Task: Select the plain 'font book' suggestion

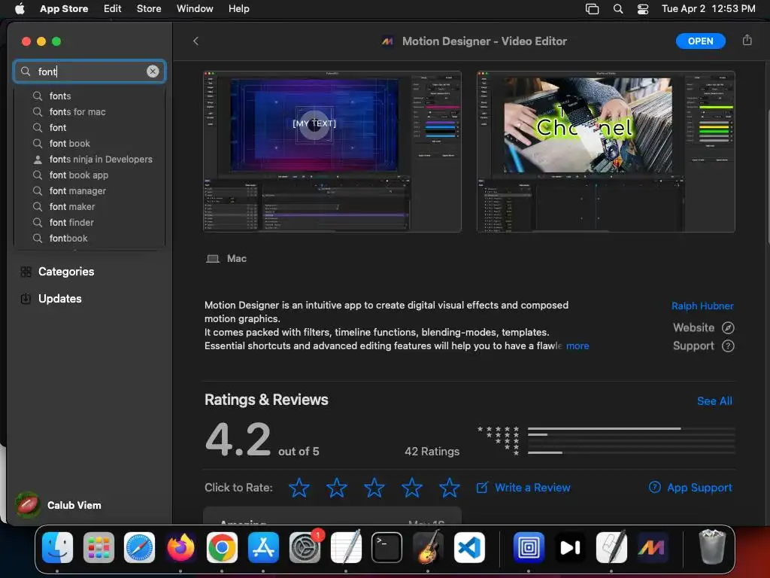Action: point(89,143)
